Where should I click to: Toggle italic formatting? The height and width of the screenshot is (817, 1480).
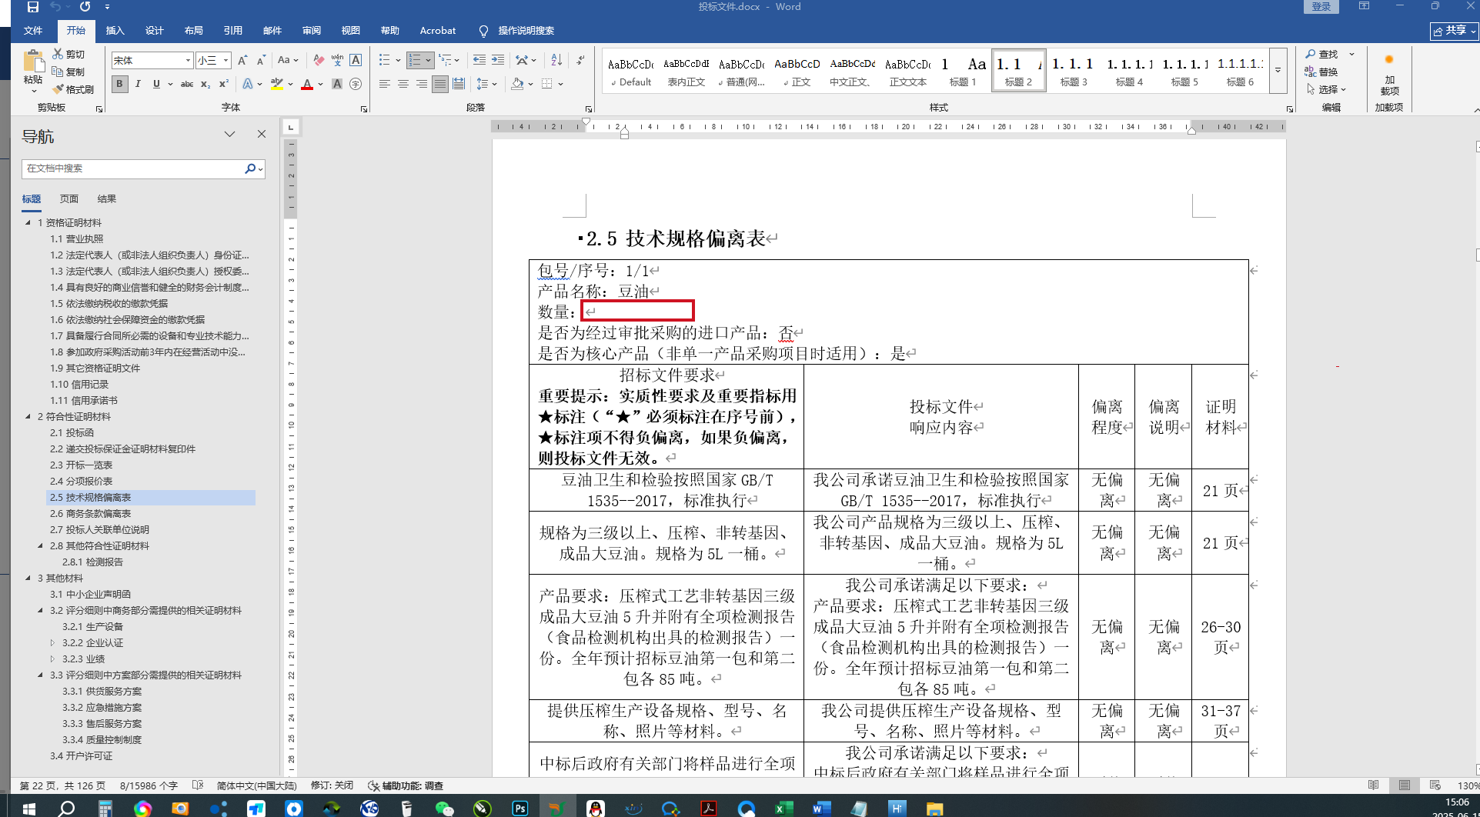coord(138,84)
